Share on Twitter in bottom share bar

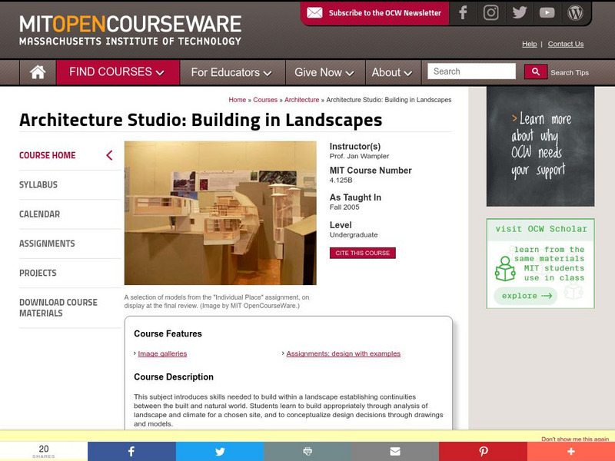click(220, 451)
